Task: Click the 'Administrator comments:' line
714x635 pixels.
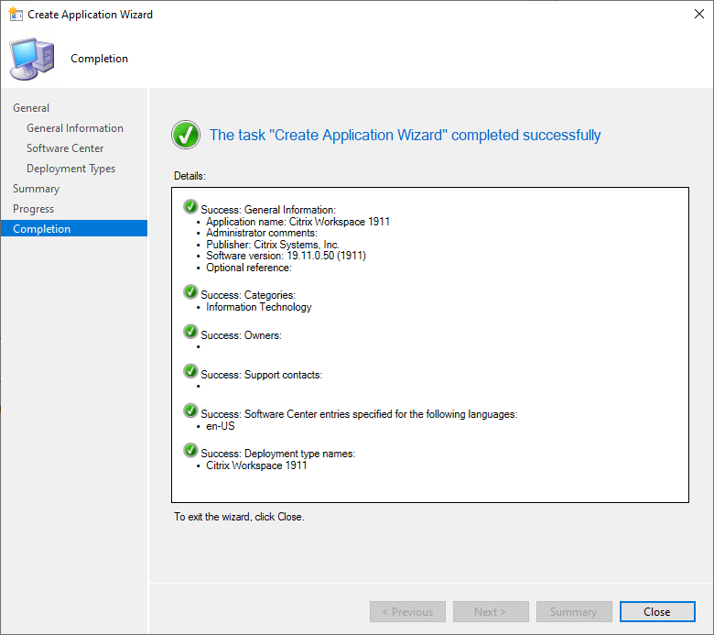Action: (x=262, y=233)
